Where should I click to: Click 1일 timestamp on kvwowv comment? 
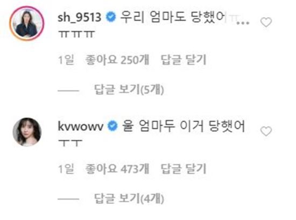[x=66, y=169]
